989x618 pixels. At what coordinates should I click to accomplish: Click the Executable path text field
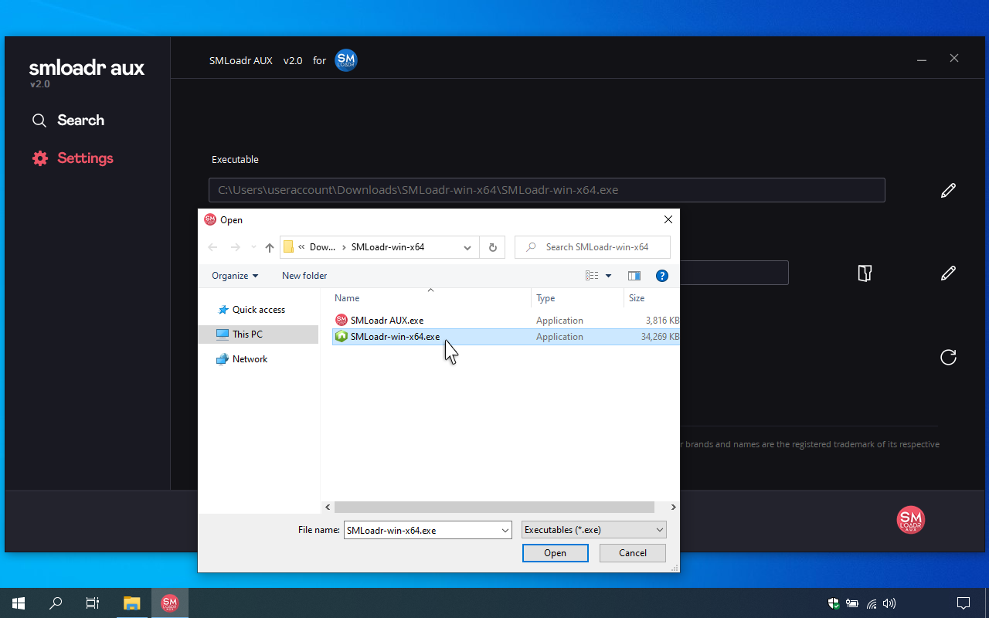(x=546, y=190)
